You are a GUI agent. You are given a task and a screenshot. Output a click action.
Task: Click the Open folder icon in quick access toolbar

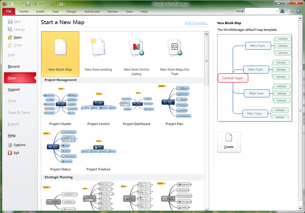click(x=22, y=4)
